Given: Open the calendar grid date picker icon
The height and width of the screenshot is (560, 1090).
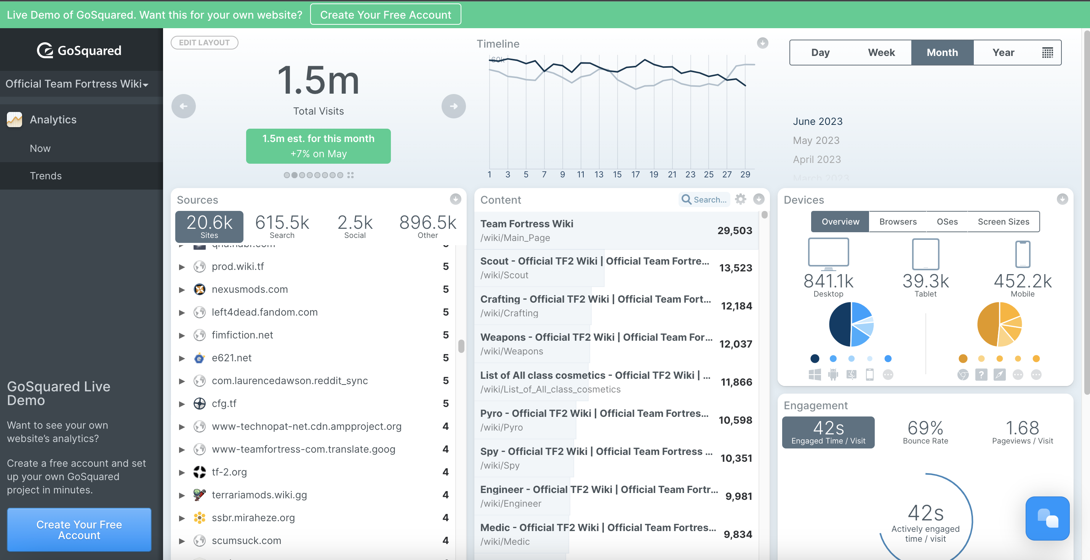Looking at the screenshot, I should 1047,53.
